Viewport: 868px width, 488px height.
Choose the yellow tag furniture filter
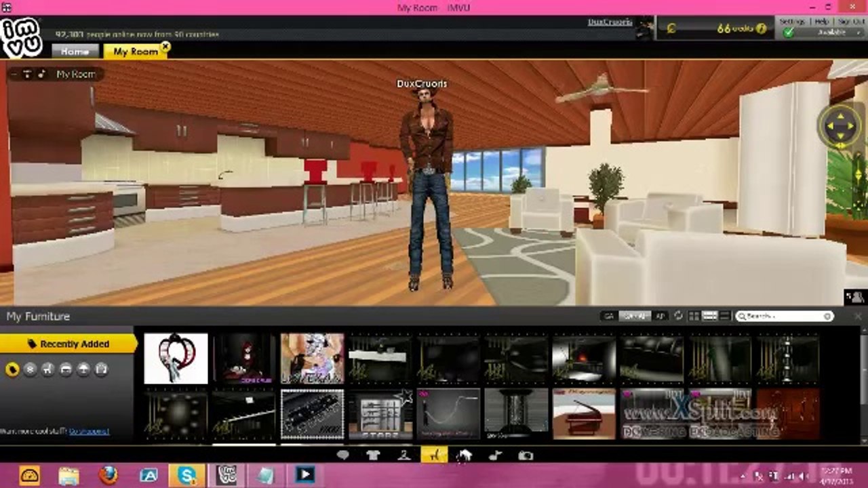coord(12,369)
